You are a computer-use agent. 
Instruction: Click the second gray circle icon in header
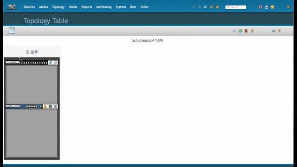(x=200, y=7)
